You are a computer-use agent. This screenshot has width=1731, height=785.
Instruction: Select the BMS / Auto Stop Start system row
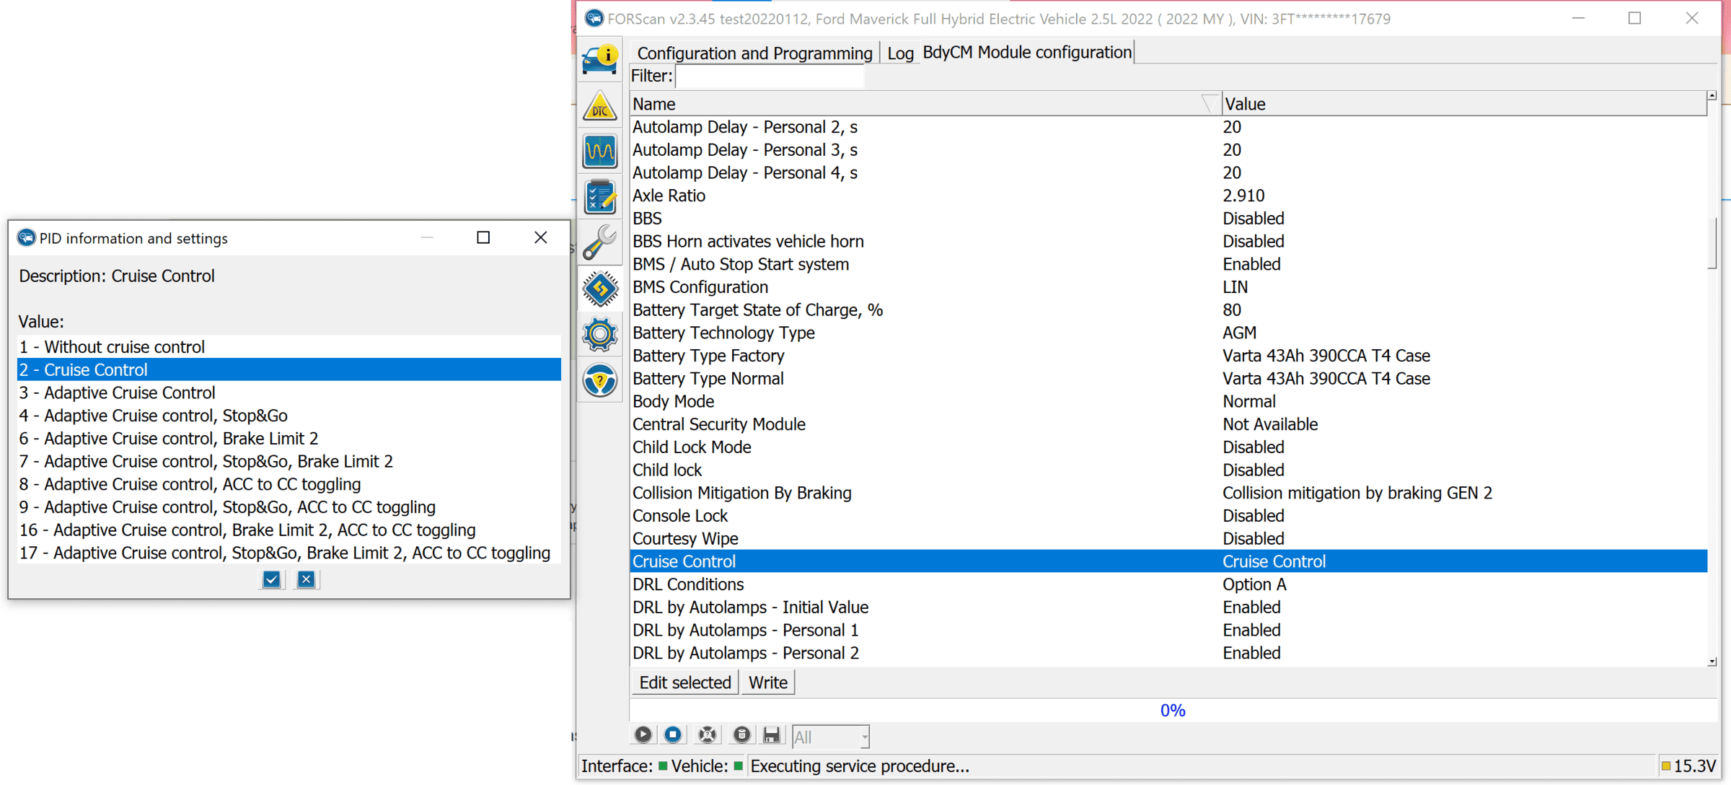point(1168,264)
